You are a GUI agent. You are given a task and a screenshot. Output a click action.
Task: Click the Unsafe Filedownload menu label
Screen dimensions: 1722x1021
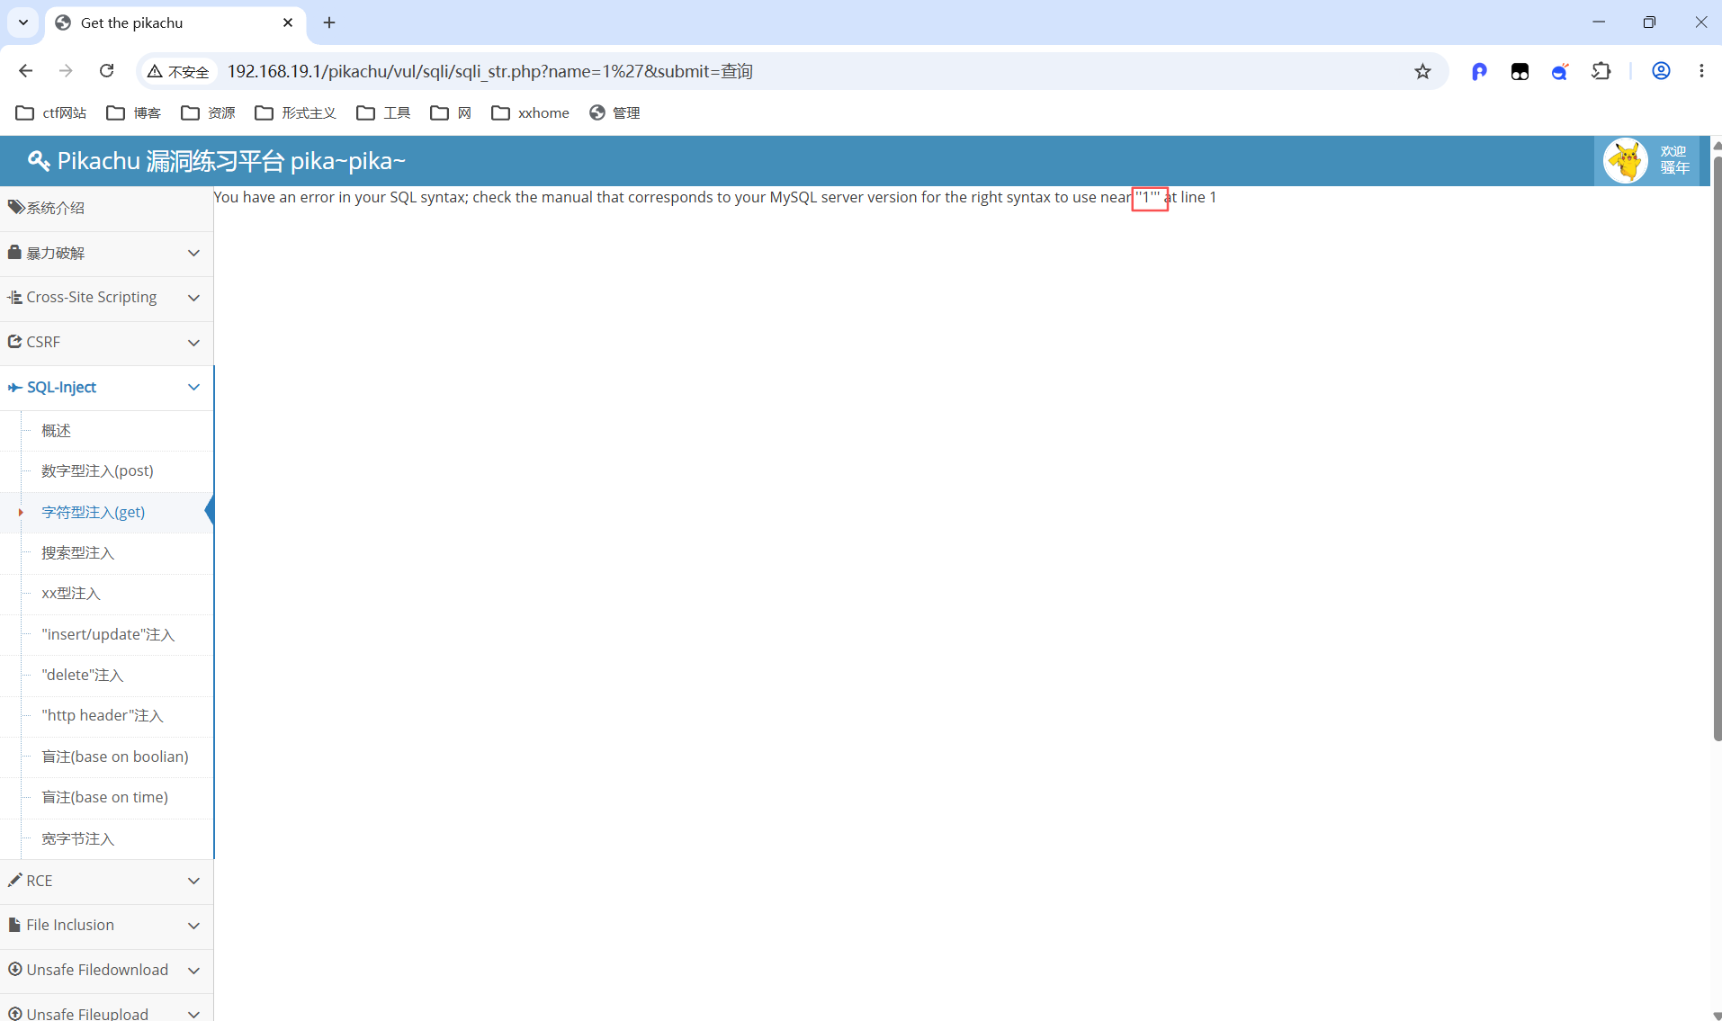[x=96, y=970]
